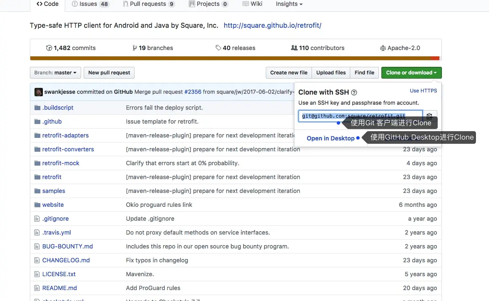489x301 pixels.
Task: Expand the Insights dropdown menu
Action: click(289, 4)
